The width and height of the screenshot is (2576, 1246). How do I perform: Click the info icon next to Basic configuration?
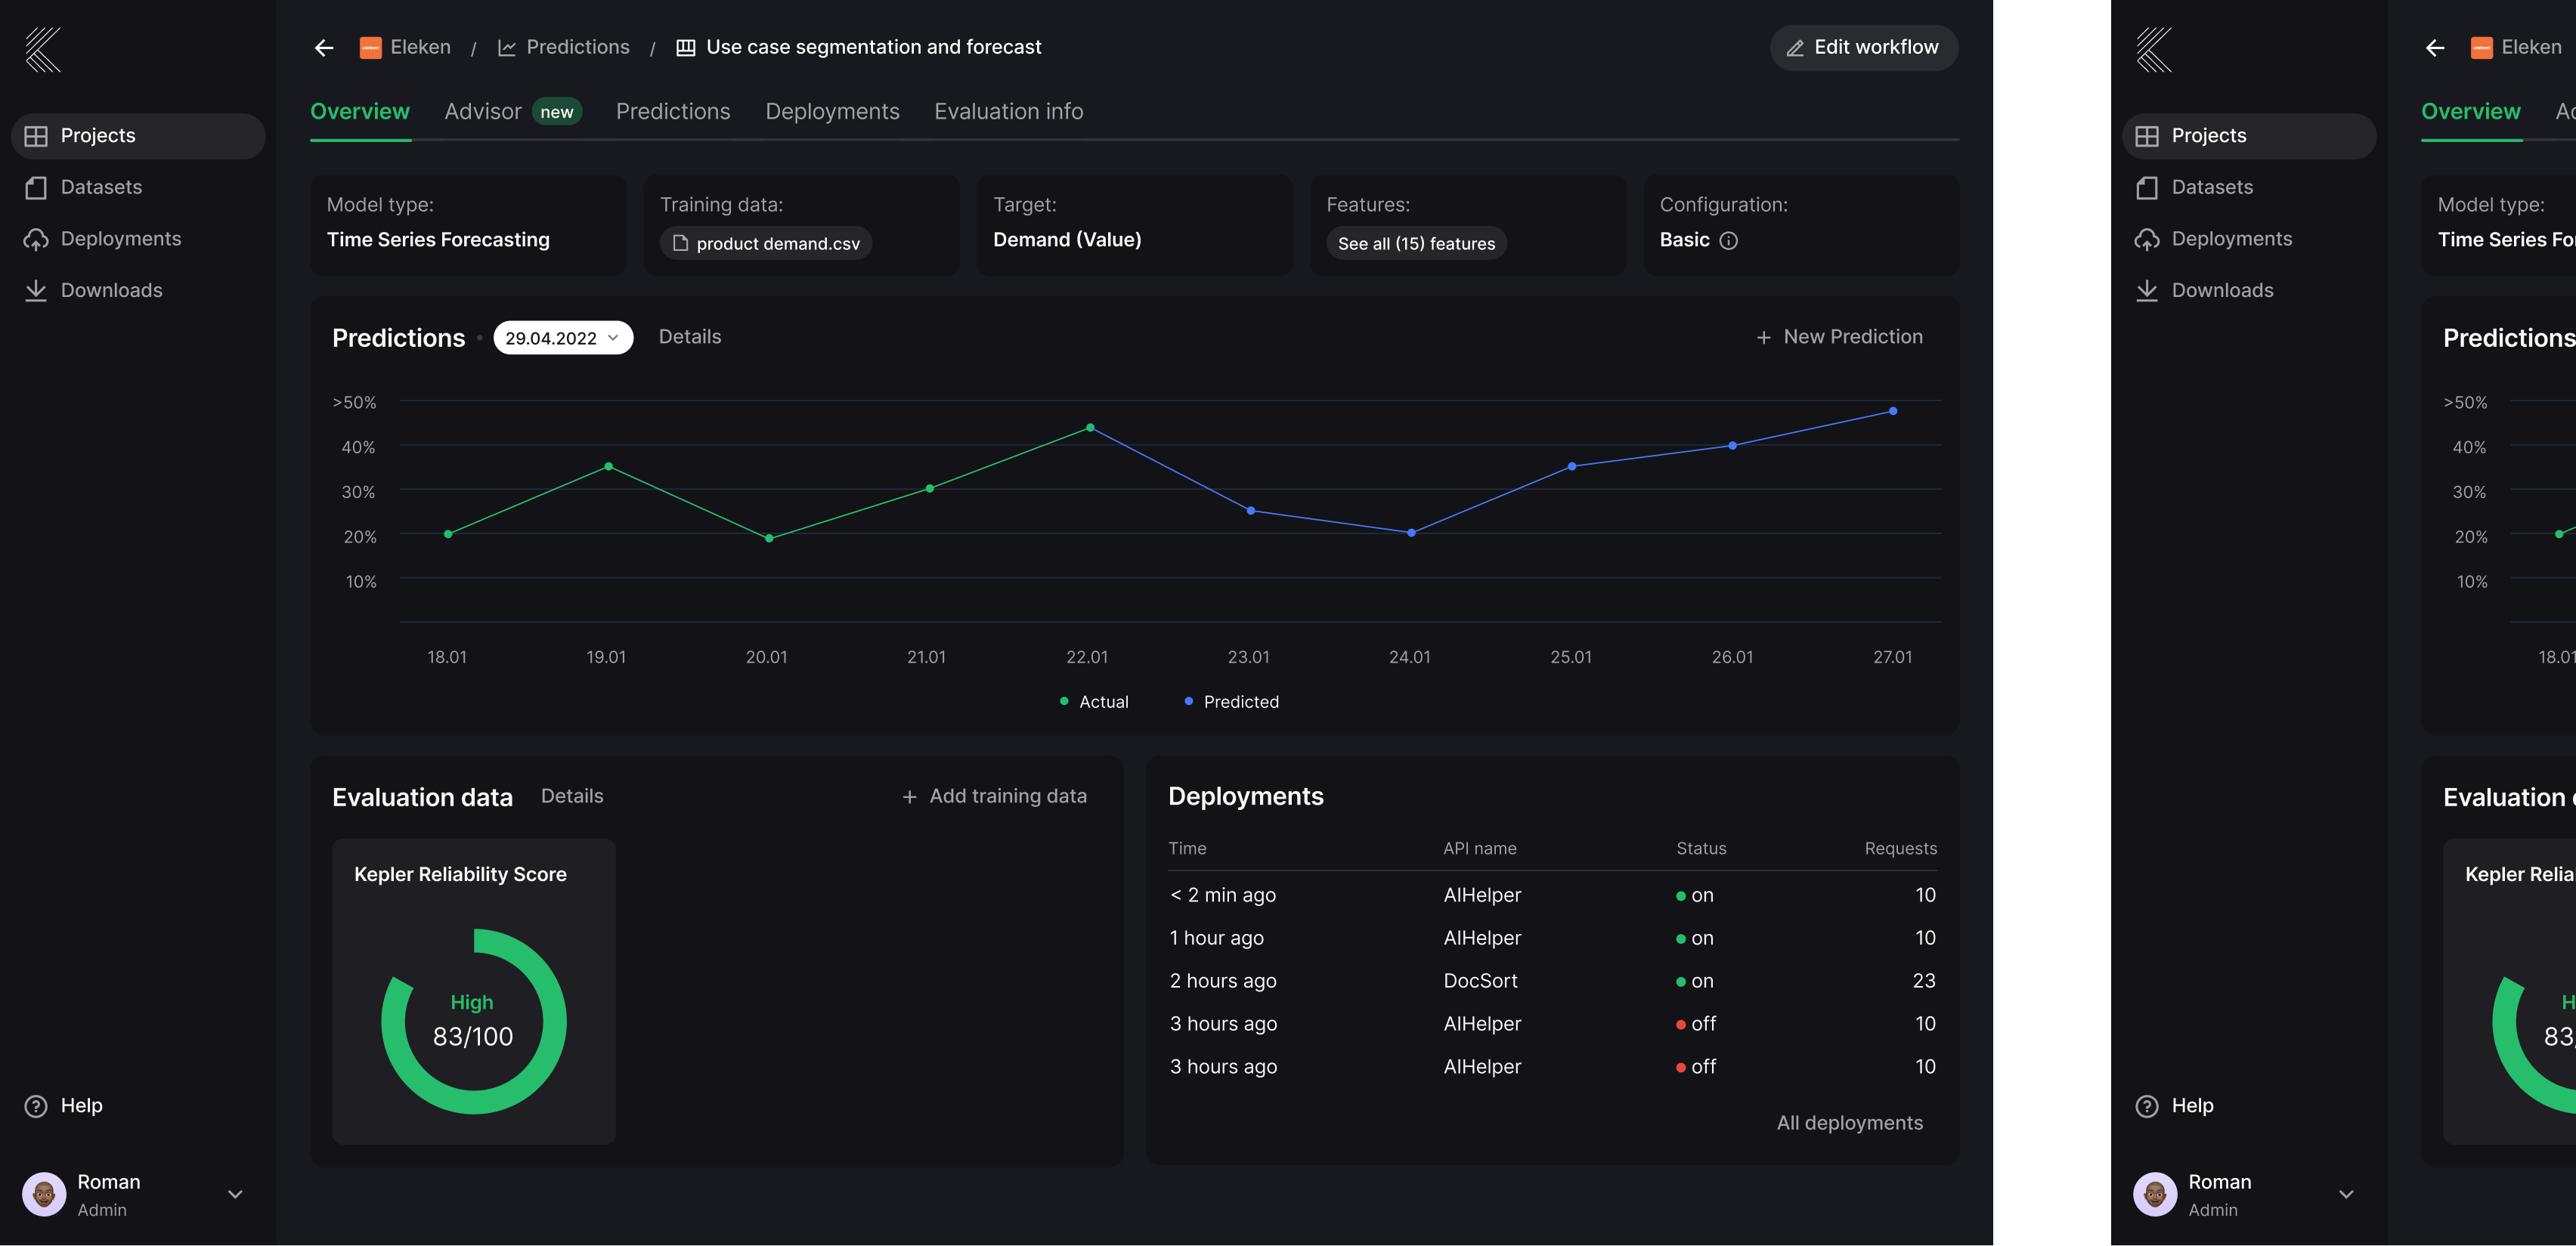coord(1728,241)
